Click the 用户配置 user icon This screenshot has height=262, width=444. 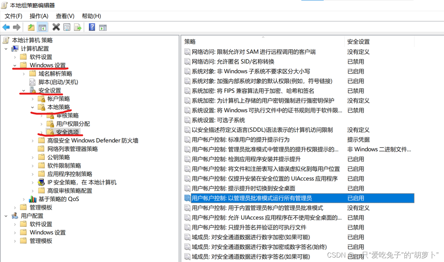click(15, 216)
